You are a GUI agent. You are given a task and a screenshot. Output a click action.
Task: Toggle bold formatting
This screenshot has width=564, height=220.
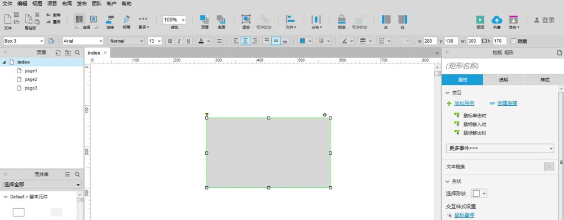coord(170,41)
